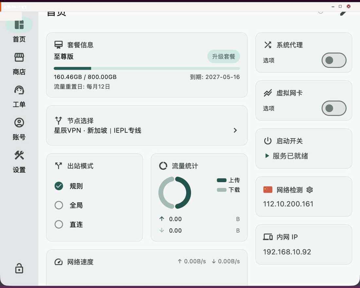The image size is (360, 288).
Task: Toggle the 系统代理 switch on
Action: (334, 61)
